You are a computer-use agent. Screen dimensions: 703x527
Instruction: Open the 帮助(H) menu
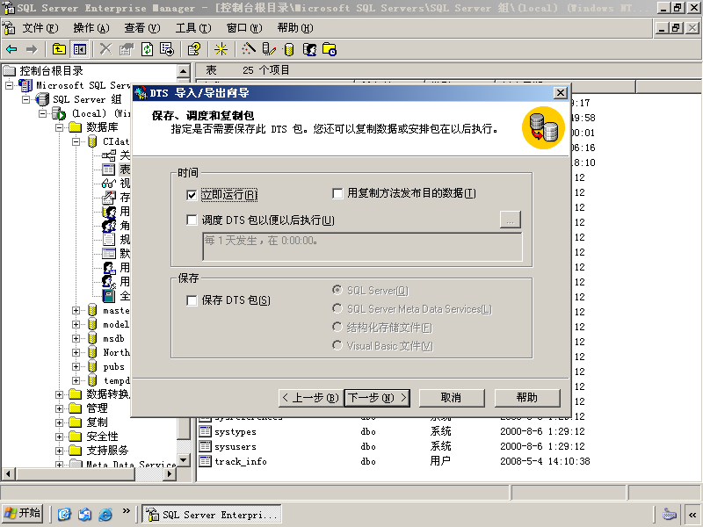tap(295, 28)
